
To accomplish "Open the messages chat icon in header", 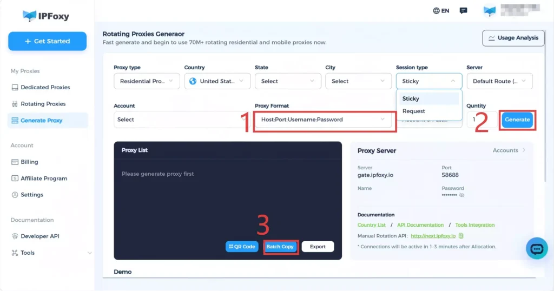I will tap(463, 11).
